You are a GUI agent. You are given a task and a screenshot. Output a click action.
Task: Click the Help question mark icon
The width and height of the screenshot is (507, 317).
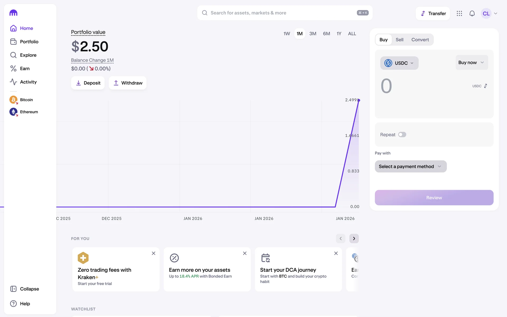coord(13,304)
